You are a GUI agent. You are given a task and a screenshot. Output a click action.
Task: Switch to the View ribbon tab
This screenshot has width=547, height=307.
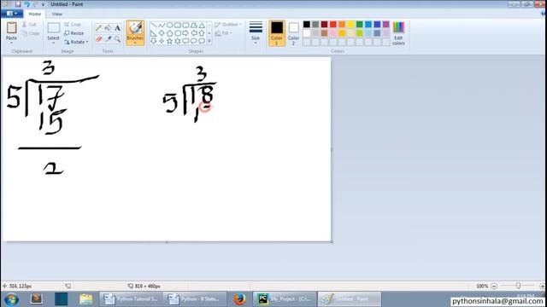(57, 14)
